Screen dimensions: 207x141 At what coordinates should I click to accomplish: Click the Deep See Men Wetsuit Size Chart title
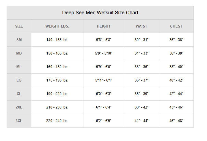click(100, 13)
